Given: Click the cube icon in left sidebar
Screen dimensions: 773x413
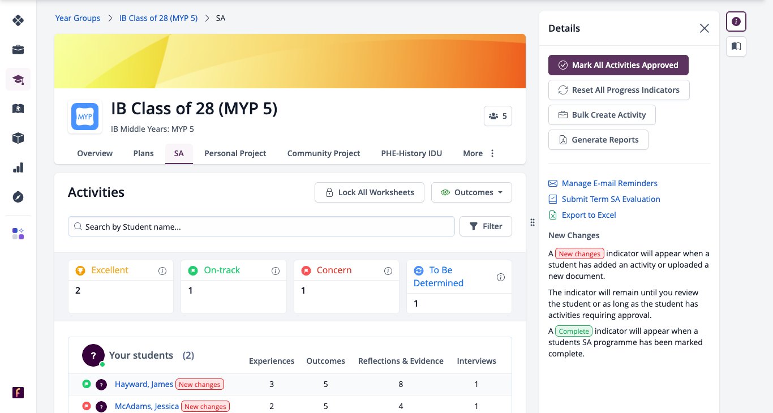Looking at the screenshot, I should click(18, 138).
